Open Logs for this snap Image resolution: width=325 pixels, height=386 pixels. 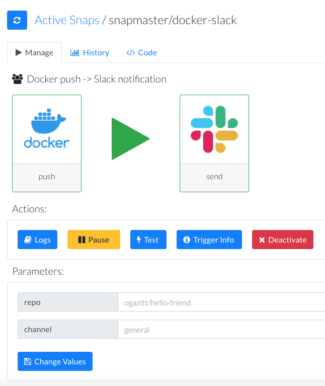tap(37, 240)
